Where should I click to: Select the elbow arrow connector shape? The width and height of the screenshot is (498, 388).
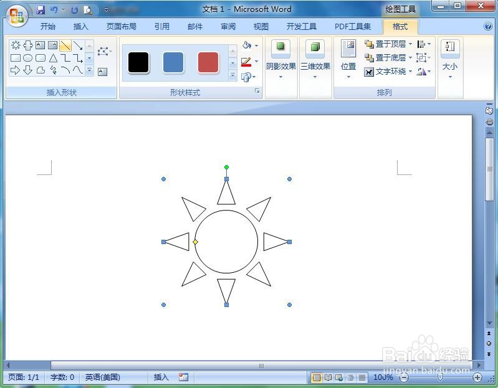tap(78, 58)
